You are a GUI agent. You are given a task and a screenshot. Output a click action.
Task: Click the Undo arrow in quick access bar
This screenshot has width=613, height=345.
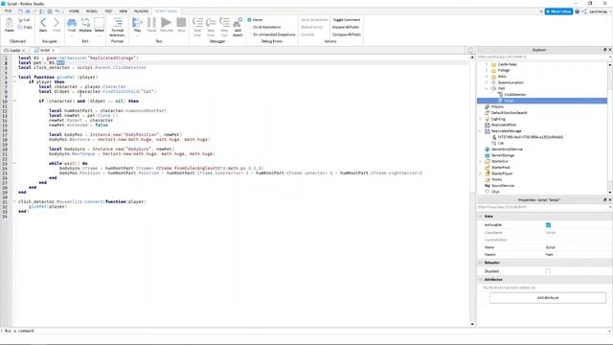point(57,11)
